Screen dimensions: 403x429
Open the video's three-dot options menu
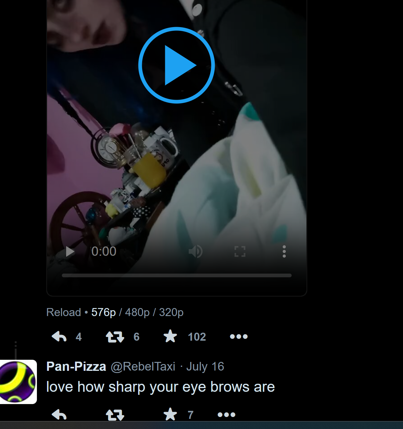(284, 252)
